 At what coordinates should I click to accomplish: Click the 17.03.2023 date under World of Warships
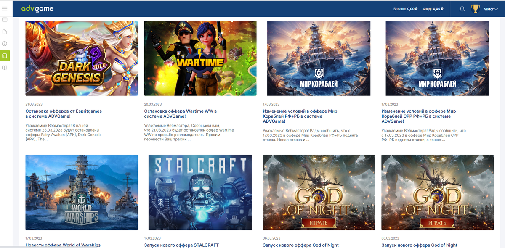point(34,238)
